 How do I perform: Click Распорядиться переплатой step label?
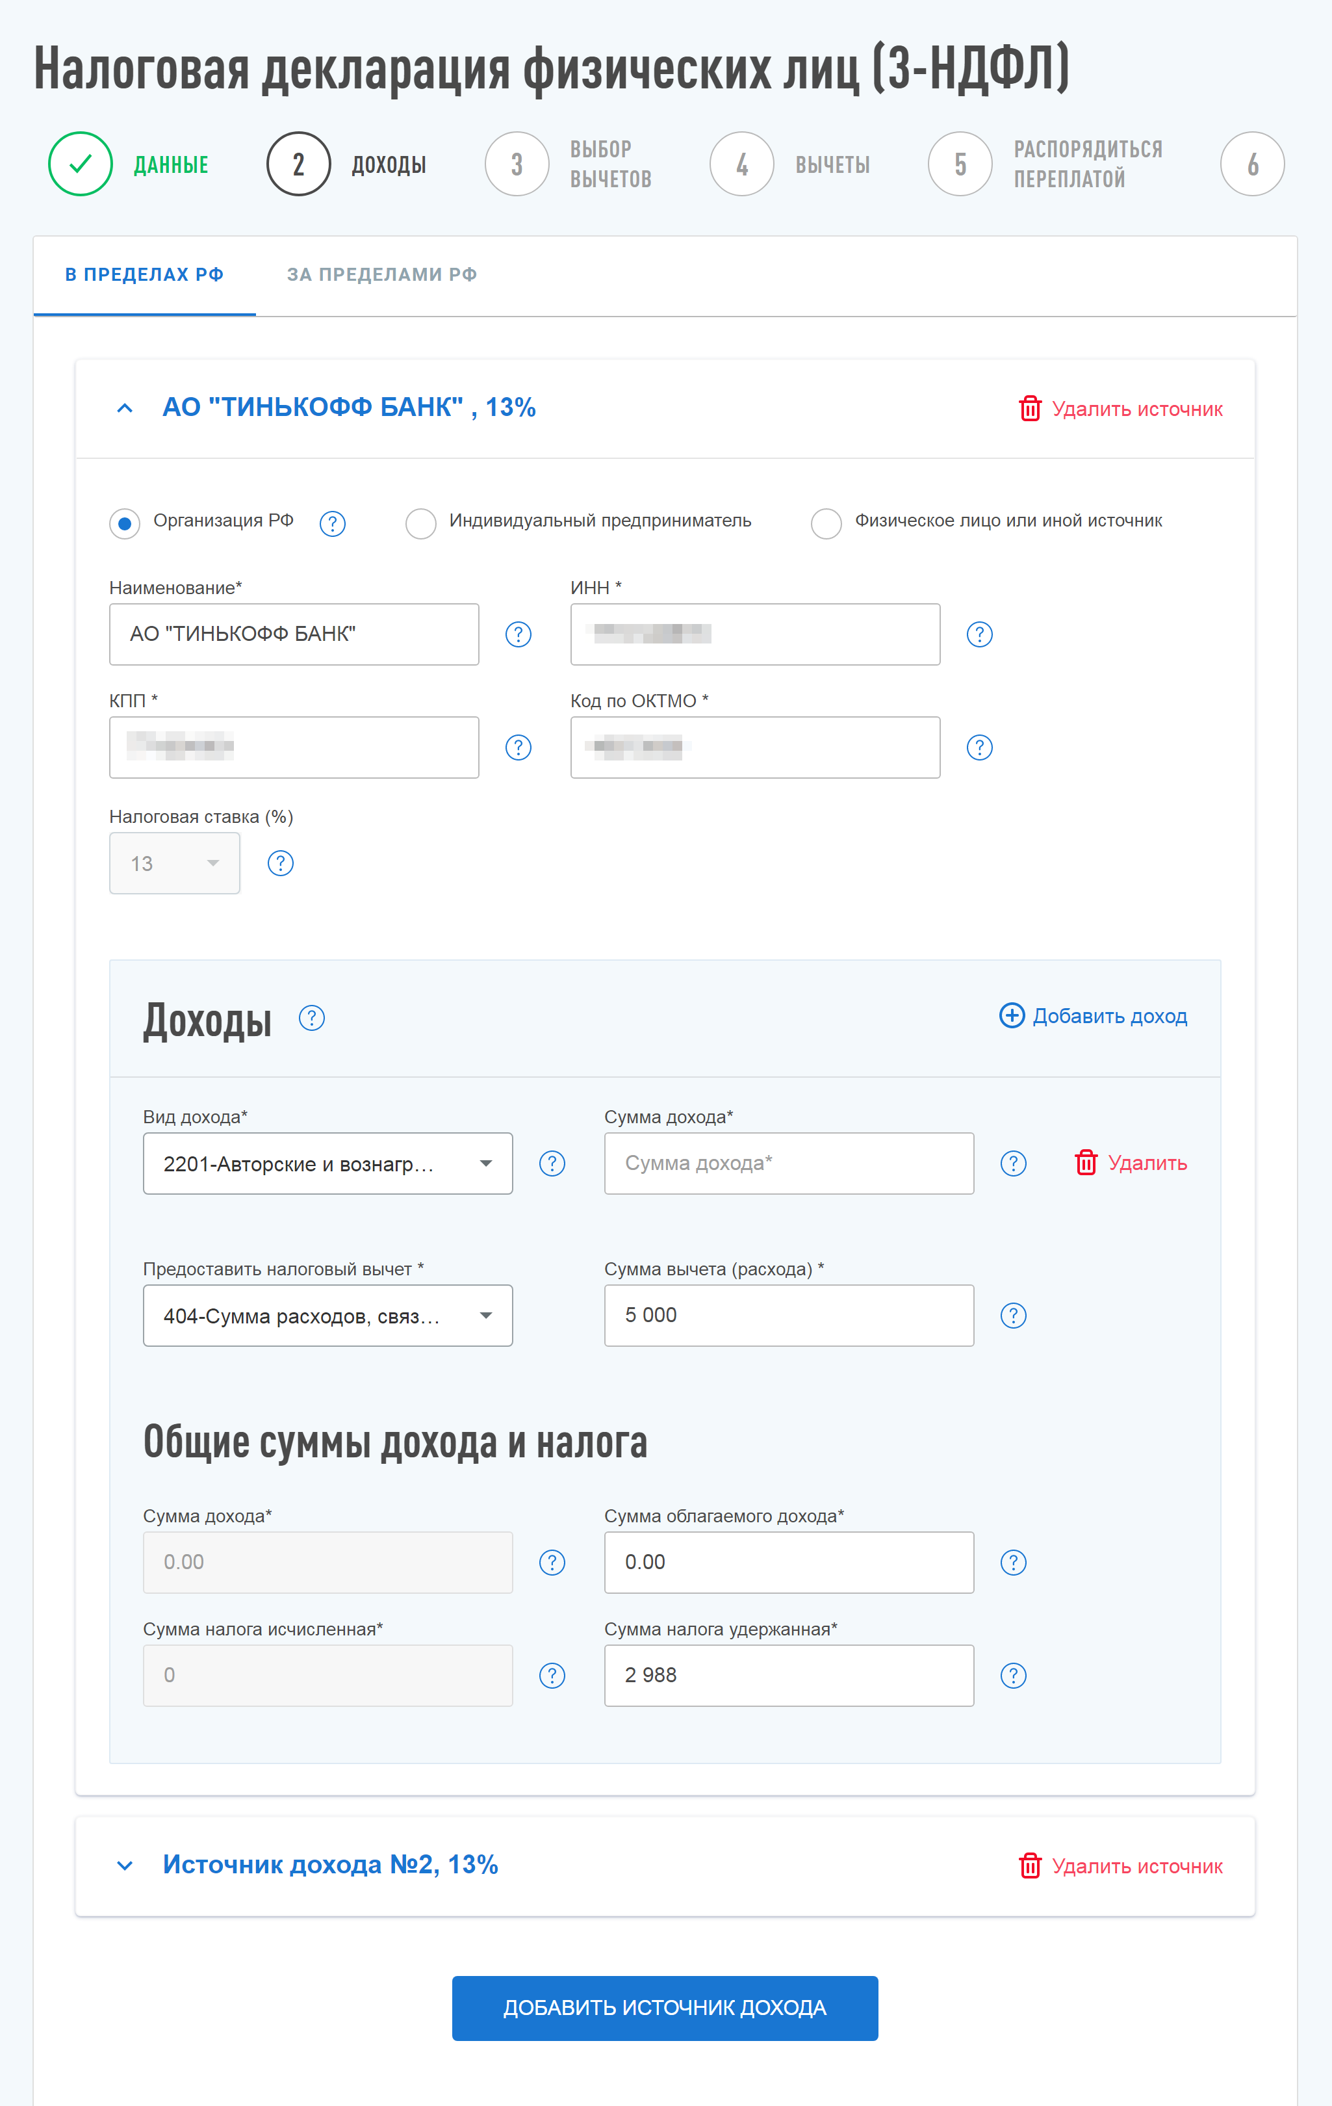1088,164
